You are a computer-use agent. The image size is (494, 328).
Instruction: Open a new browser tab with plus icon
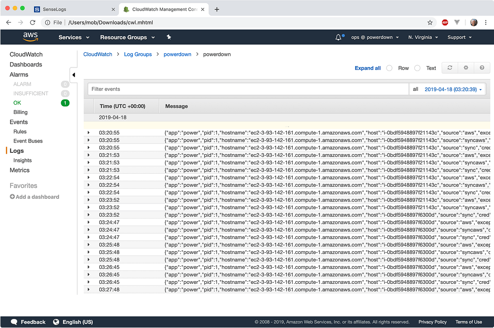217,9
